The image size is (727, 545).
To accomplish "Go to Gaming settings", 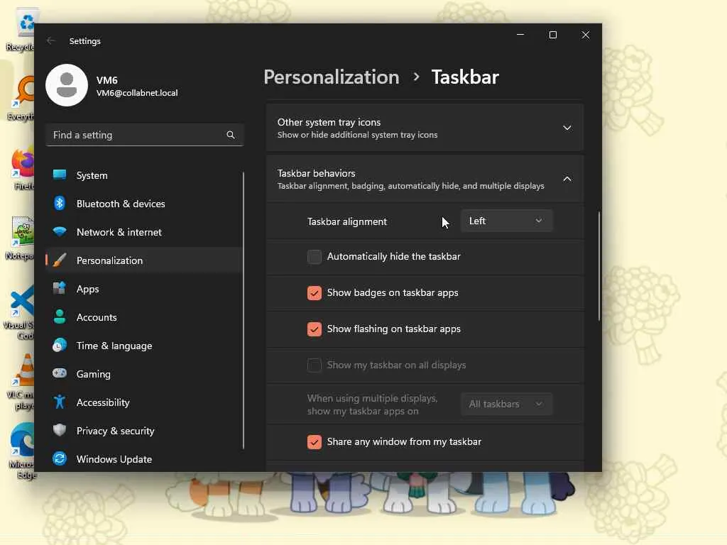I will point(143,373).
